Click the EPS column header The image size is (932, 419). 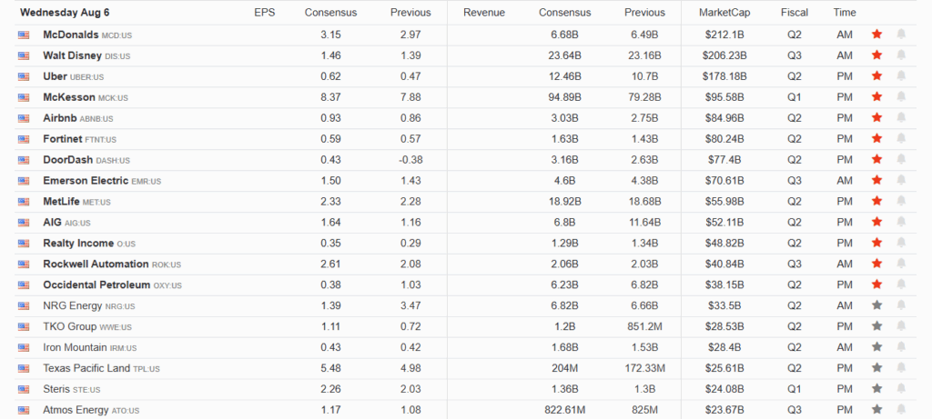coord(264,13)
